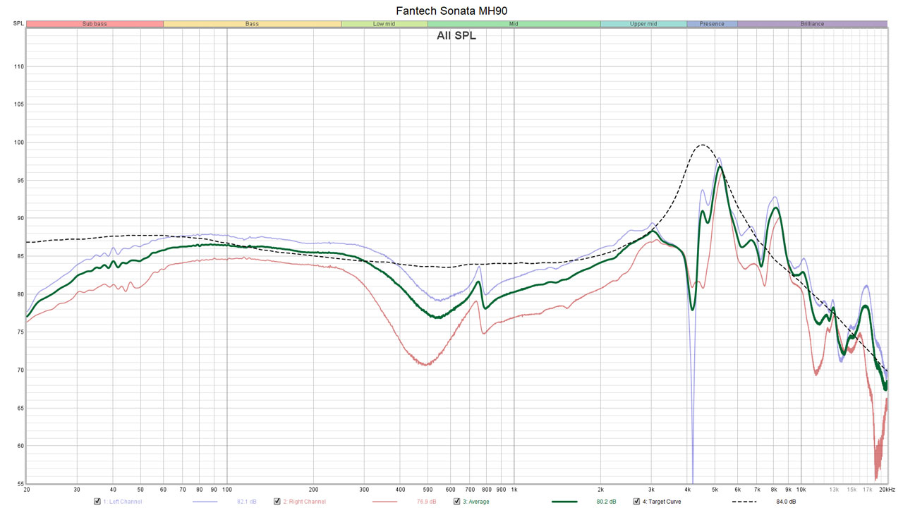Click the '2: Right Channel' legend label
903x508 pixels.
[304, 502]
